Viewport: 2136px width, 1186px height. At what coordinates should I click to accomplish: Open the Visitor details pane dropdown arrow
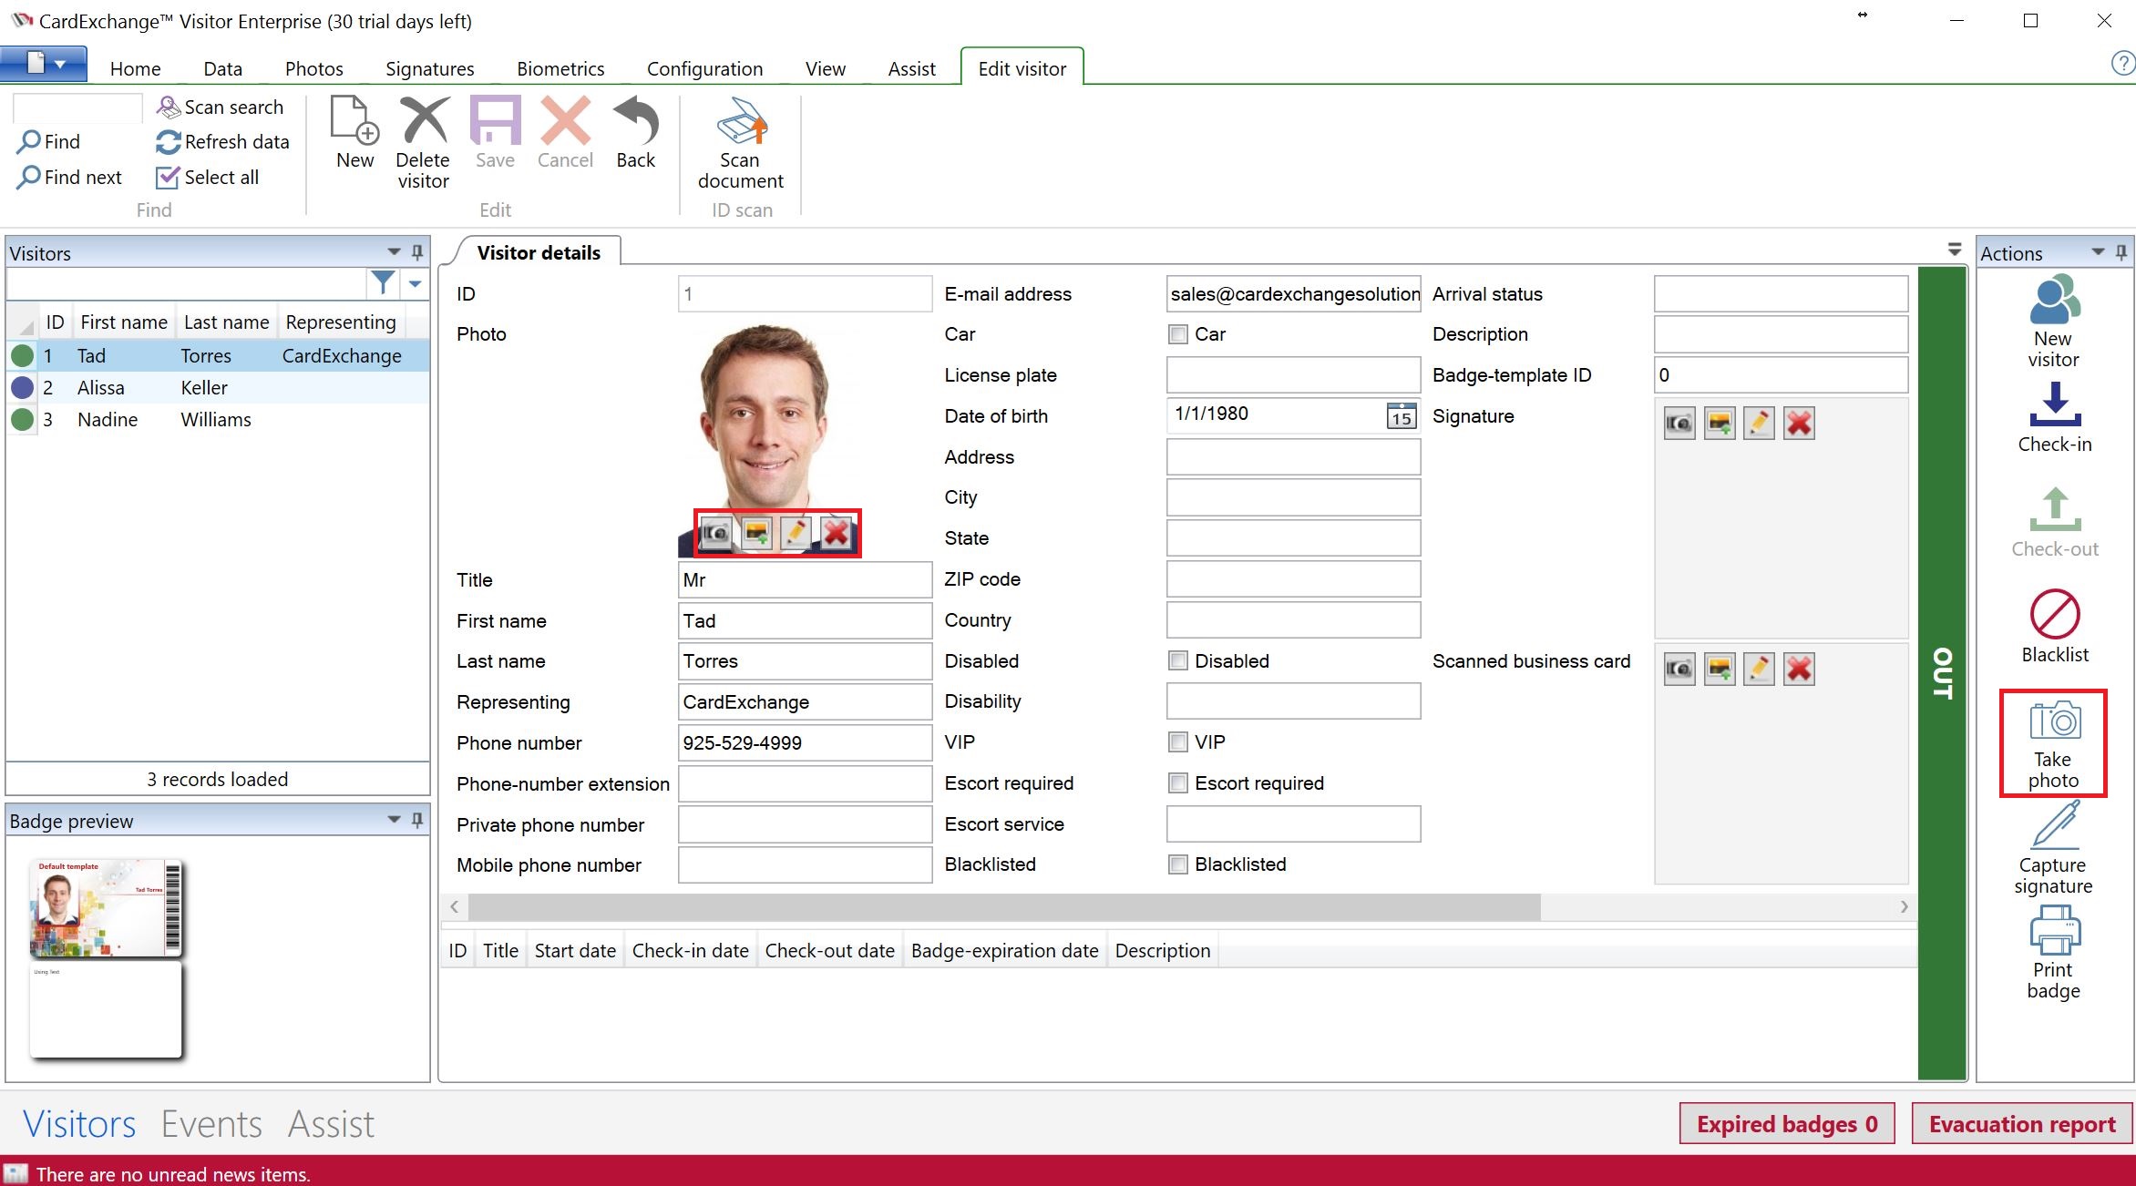1954,249
